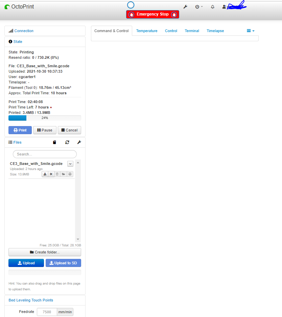Image resolution: width=282 pixels, height=317 pixels.
Task: Expand details for CE3_Base_with_Smile.gcode
Action: (x=70, y=164)
